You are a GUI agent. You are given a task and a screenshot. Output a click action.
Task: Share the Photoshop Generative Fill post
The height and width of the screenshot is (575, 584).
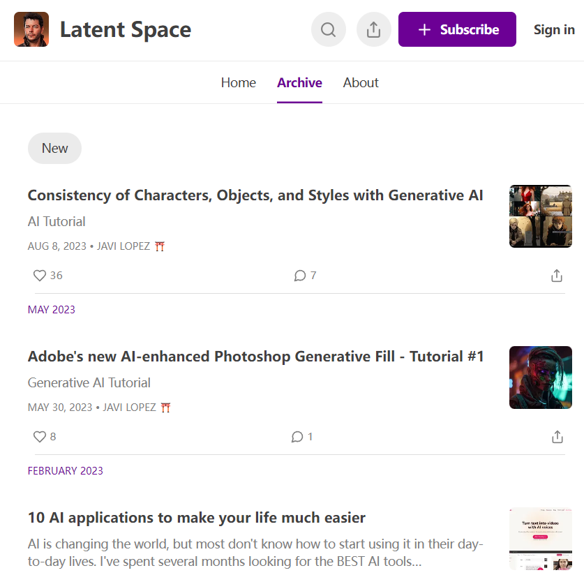pyautogui.click(x=556, y=437)
